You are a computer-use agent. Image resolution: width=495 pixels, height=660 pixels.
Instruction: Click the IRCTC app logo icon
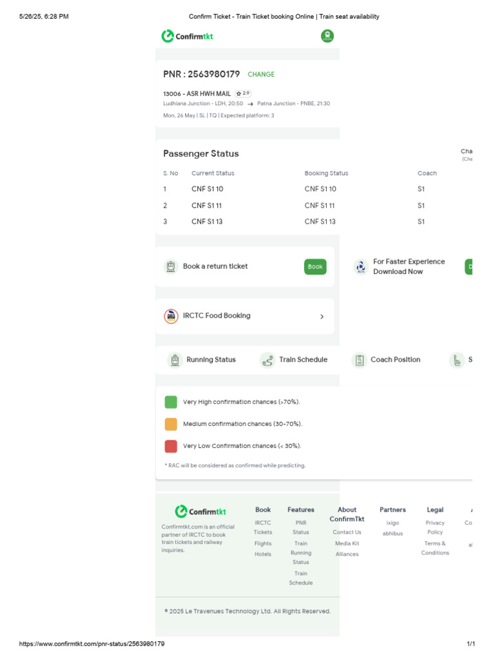361,266
